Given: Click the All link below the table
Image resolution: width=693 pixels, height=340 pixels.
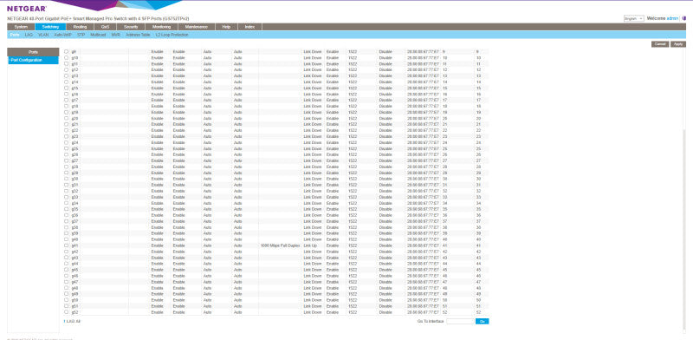Looking at the screenshot, I should coord(78,322).
